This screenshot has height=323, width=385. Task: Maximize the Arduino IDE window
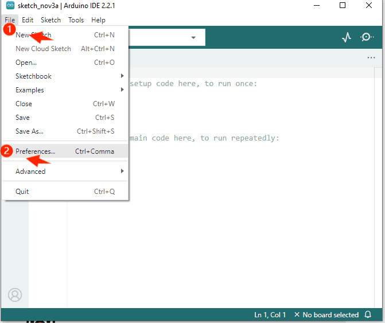pos(343,5)
